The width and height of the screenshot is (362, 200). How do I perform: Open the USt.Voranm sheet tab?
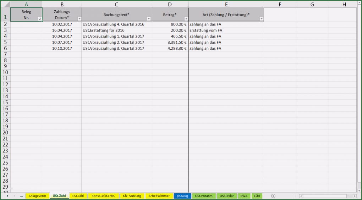[x=204, y=196]
